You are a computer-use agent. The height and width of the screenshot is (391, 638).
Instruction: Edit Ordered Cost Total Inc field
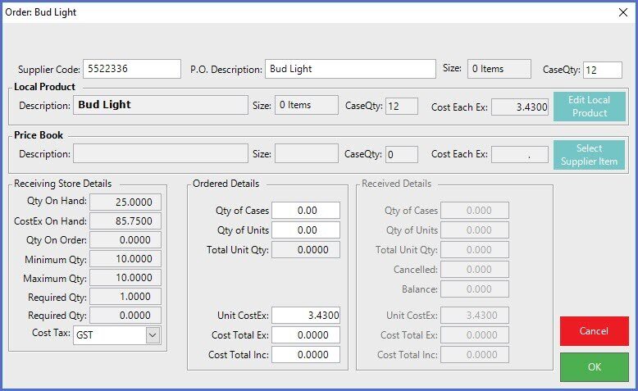306,354
